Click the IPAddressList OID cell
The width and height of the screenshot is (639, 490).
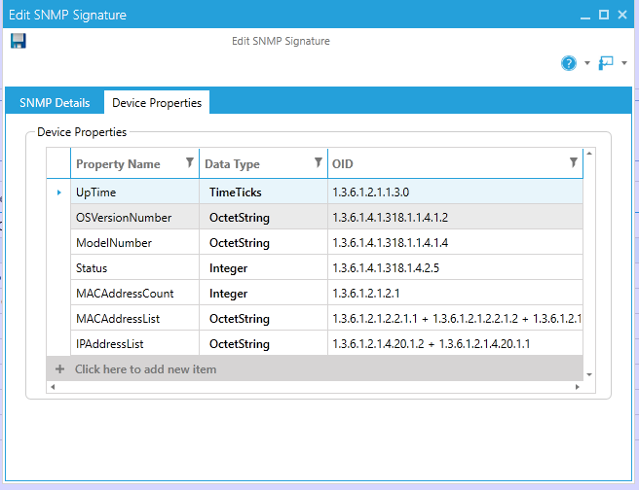click(455, 343)
